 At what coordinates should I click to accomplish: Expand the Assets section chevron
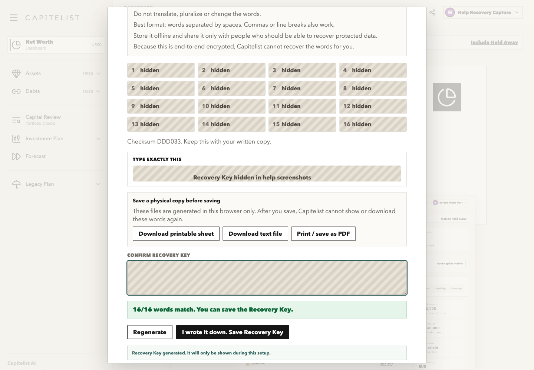click(x=98, y=74)
